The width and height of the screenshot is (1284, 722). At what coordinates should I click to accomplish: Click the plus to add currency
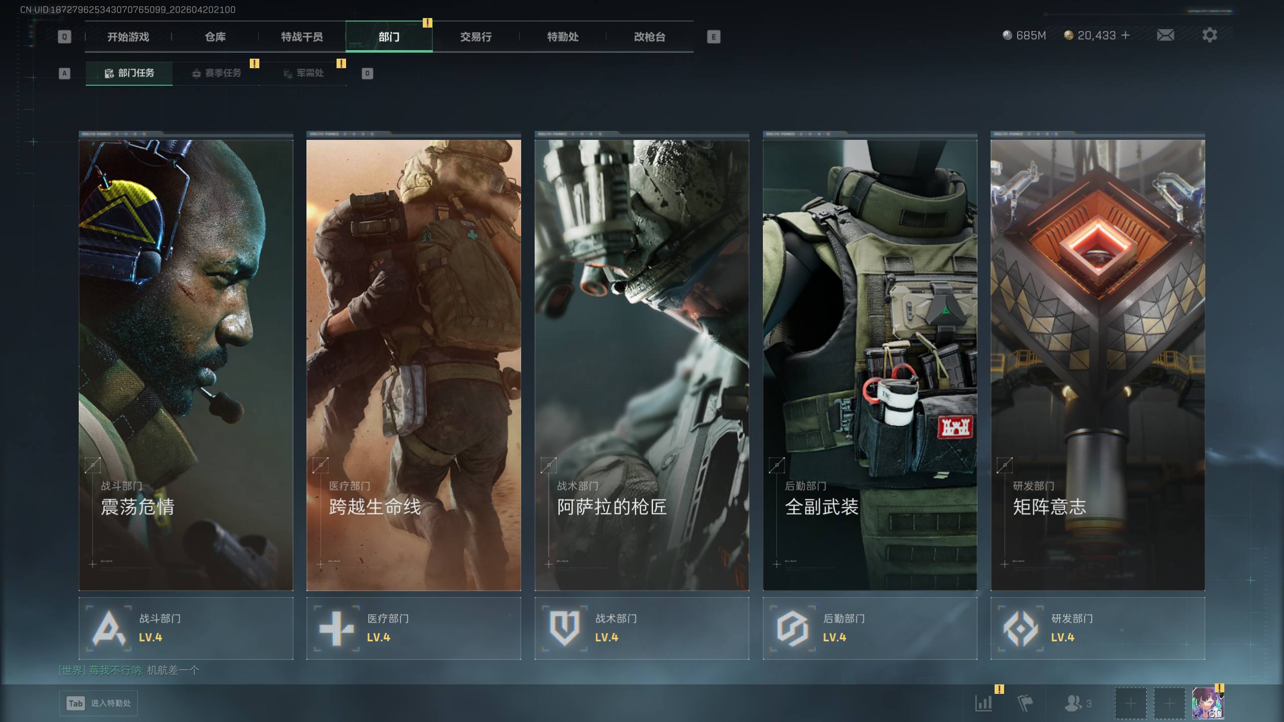coord(1126,35)
